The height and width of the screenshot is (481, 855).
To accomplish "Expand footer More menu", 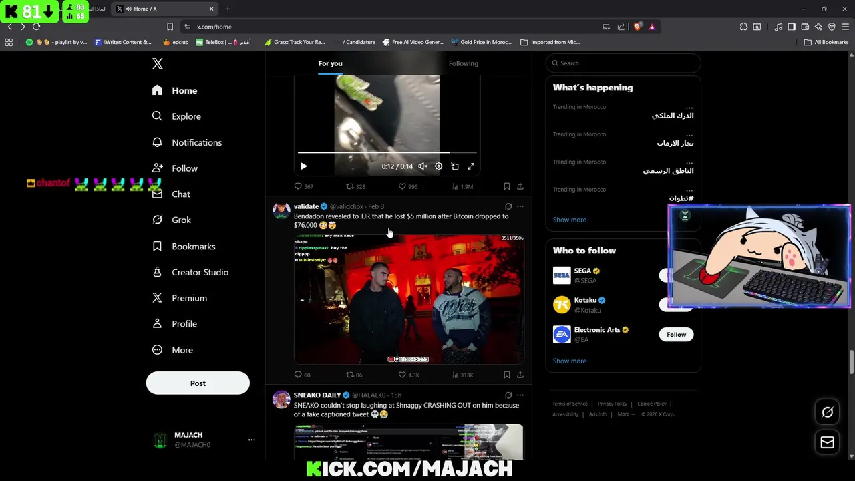I will click(x=626, y=414).
